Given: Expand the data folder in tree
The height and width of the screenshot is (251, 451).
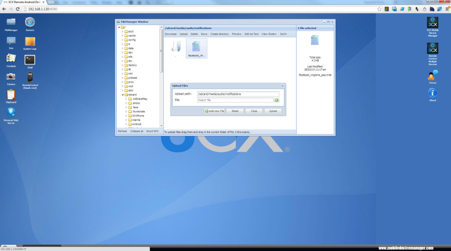Looking at the screenshot, I should point(122,48).
